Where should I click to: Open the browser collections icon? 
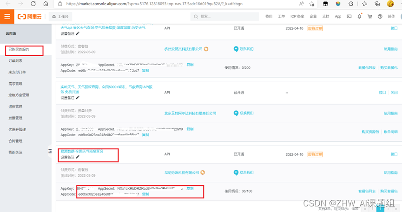tap(377, 4)
